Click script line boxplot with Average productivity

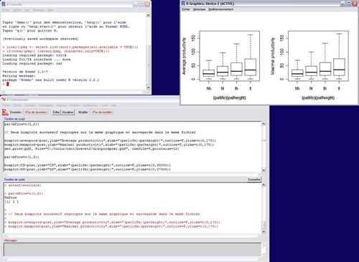point(110,141)
